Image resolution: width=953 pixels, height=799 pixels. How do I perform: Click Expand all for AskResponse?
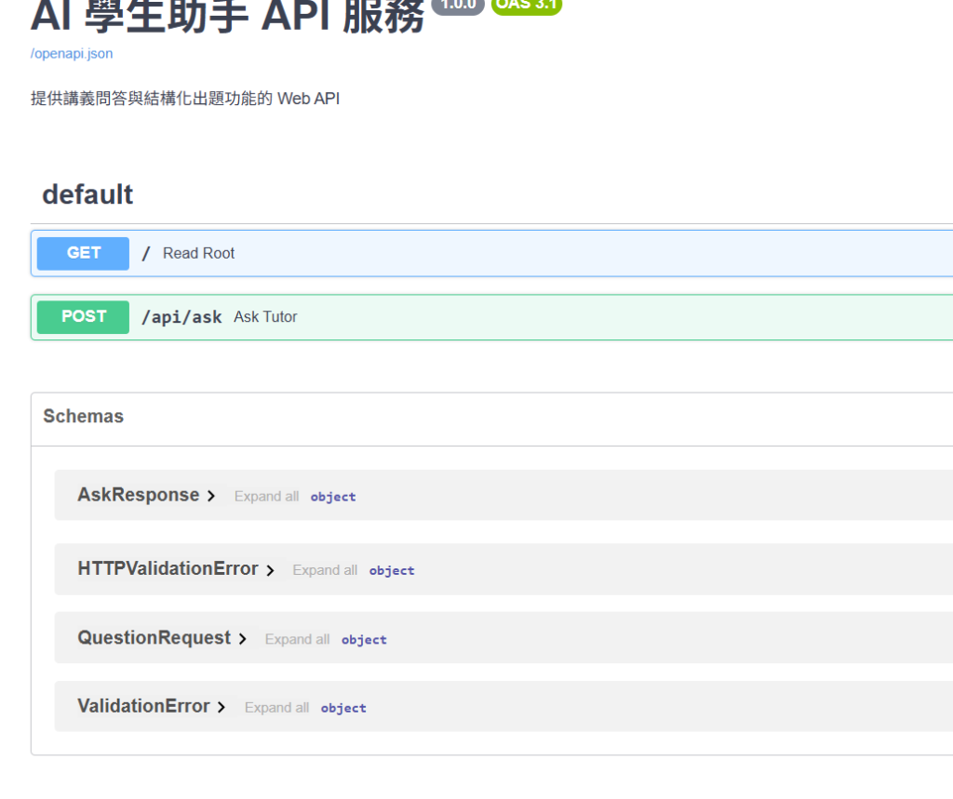pyautogui.click(x=267, y=497)
